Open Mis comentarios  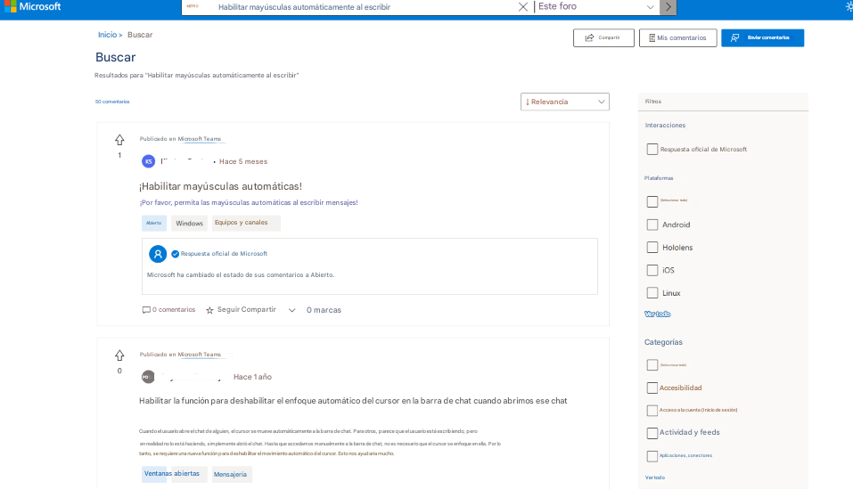coord(677,38)
